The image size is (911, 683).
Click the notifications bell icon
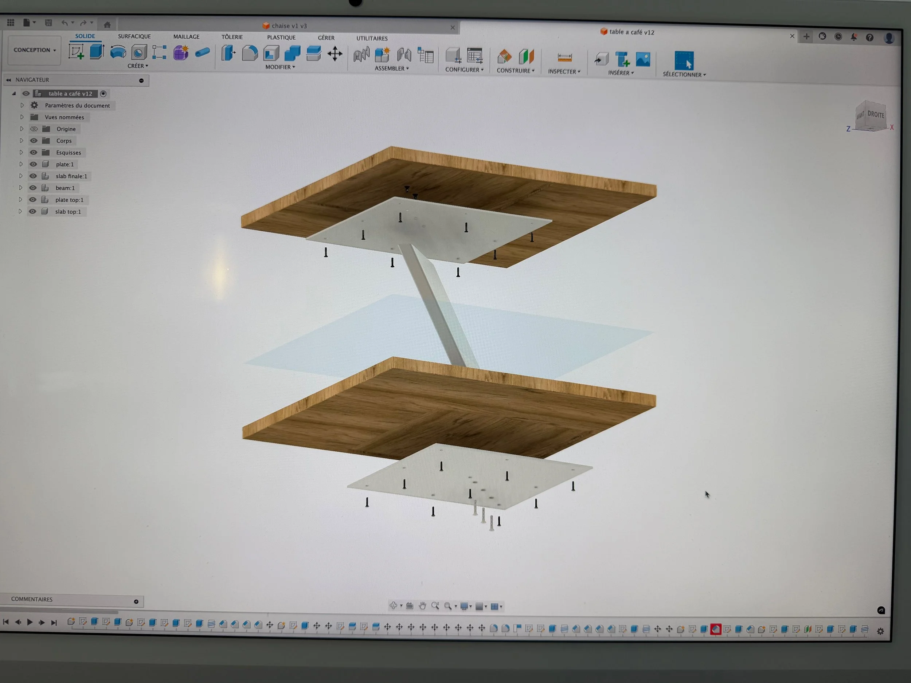[854, 37]
